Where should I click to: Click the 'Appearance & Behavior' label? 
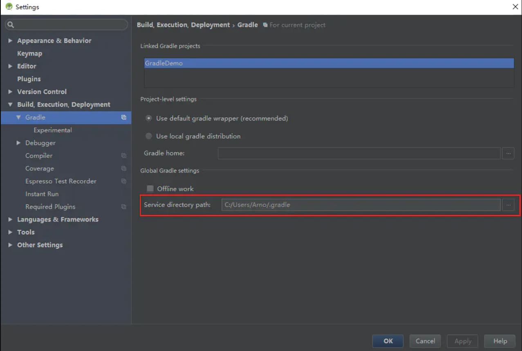[x=54, y=40]
